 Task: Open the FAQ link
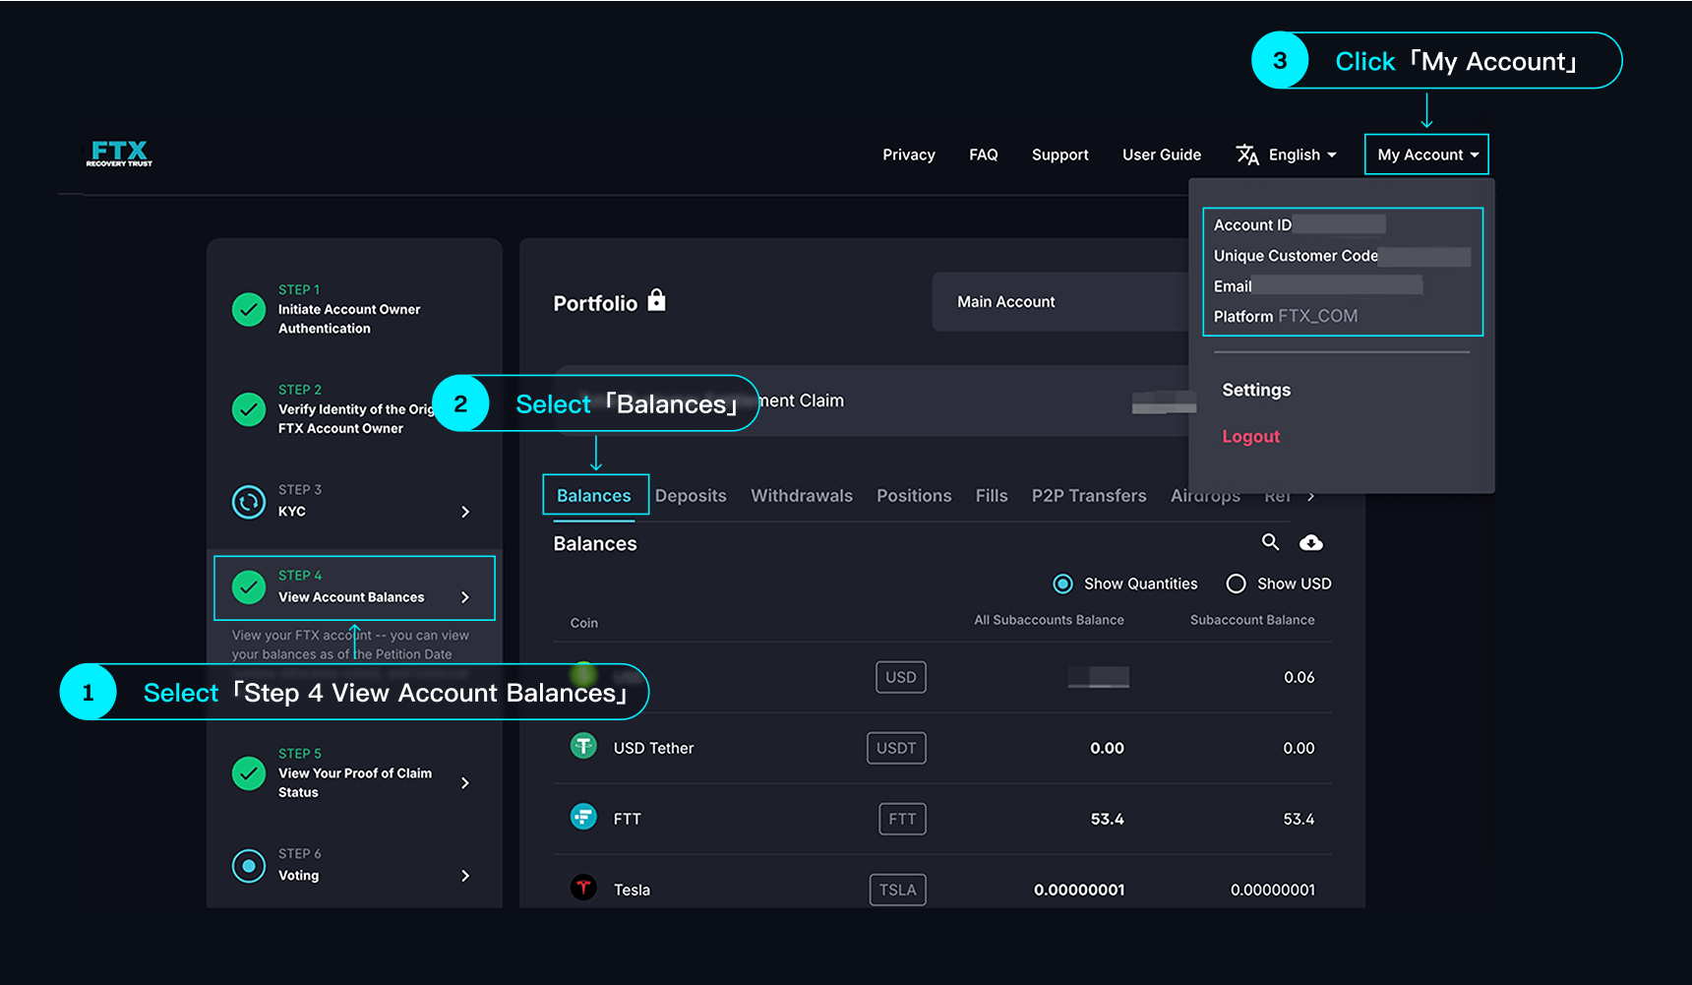coord(984,154)
